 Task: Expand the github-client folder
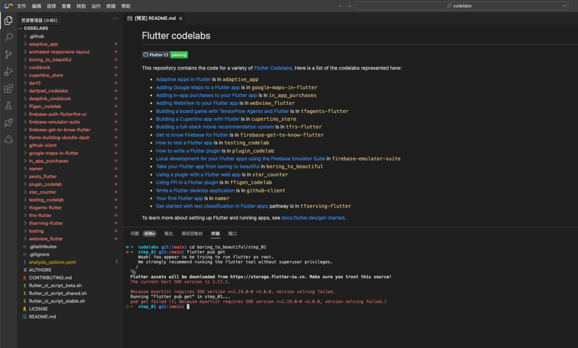click(x=43, y=145)
